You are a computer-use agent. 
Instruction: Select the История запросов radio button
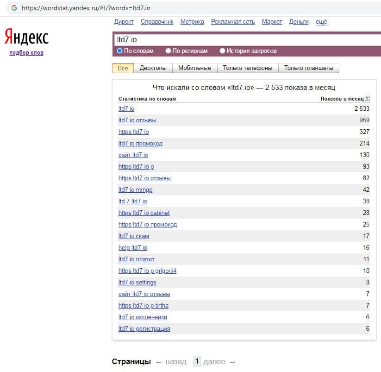click(x=222, y=51)
